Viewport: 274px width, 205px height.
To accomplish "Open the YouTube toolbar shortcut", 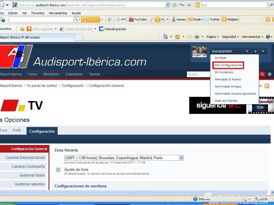I will point(138,19).
